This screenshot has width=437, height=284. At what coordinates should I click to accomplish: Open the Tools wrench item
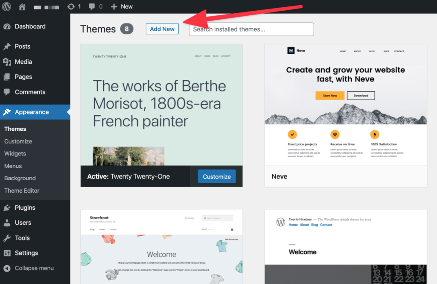(x=22, y=238)
